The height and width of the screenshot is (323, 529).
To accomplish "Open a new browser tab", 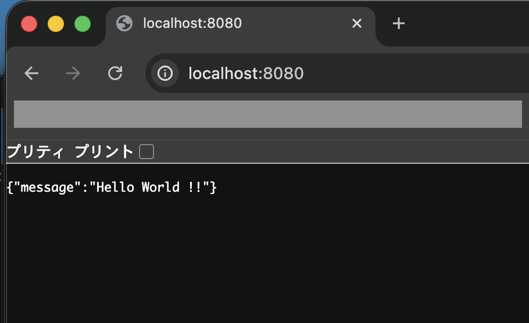I will click(x=398, y=23).
